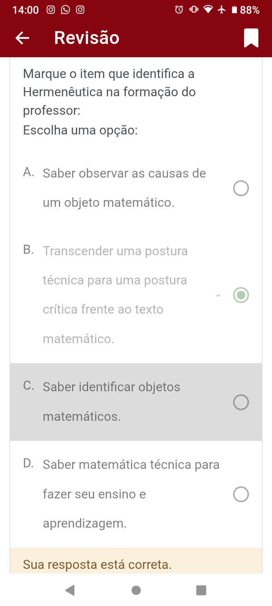Tap the airplane mode status icon
This screenshot has height=606, width=272.
click(222, 9)
